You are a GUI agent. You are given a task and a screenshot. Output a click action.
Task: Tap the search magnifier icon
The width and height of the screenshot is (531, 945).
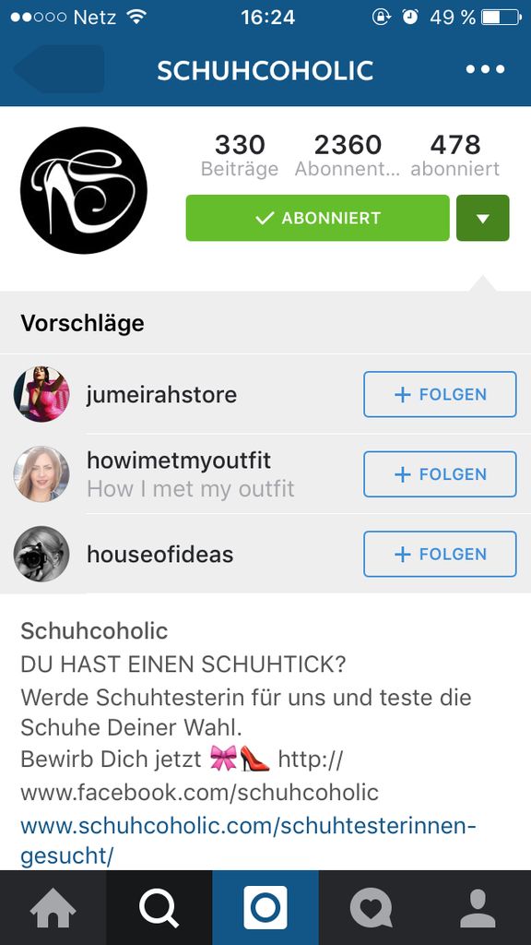click(159, 908)
